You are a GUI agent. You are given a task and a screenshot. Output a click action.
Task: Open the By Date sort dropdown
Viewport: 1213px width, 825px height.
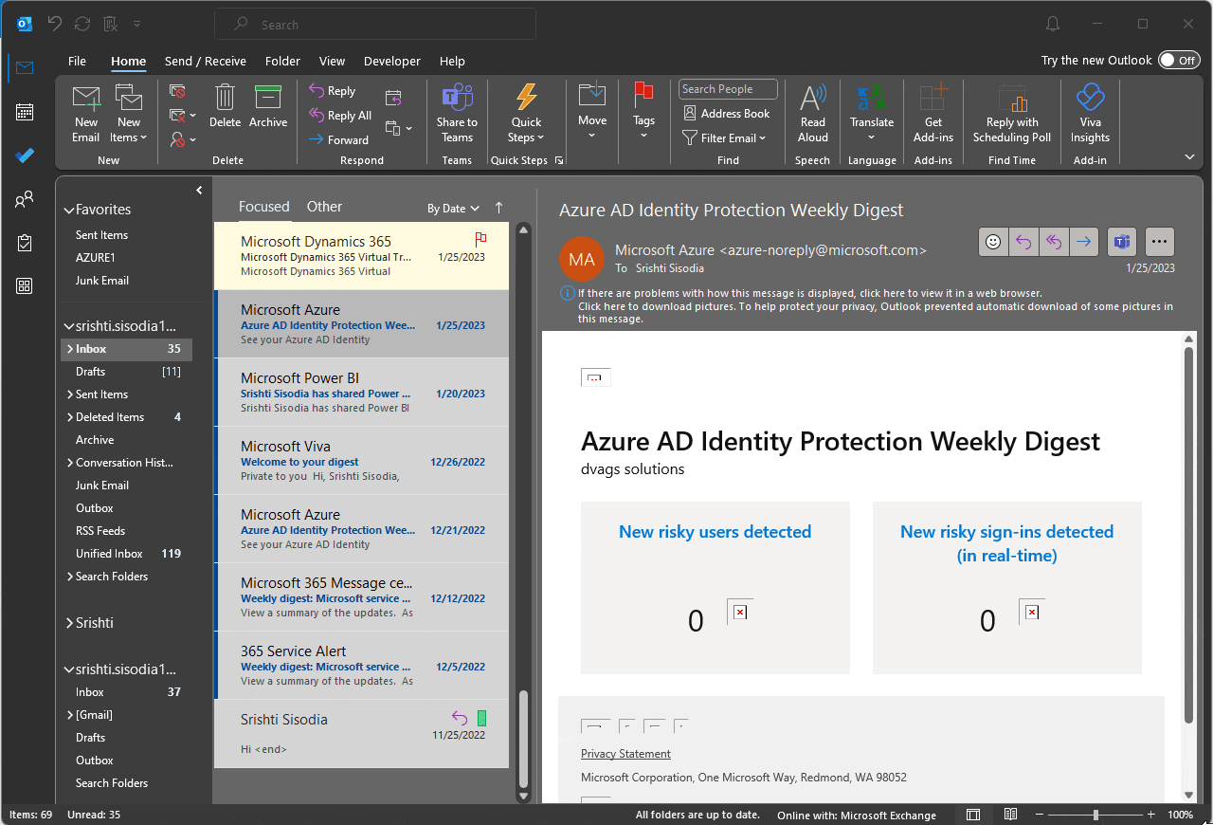coord(453,209)
